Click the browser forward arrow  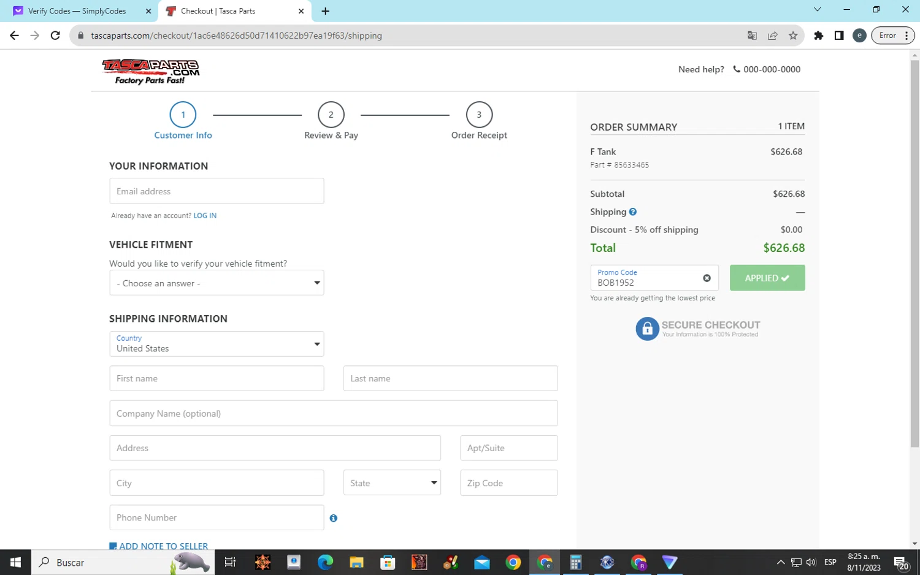click(x=35, y=36)
